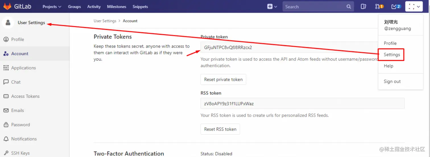The width and height of the screenshot is (430, 157).
Task: Open SSH Keys in the sidebar
Action: [x=20, y=153]
